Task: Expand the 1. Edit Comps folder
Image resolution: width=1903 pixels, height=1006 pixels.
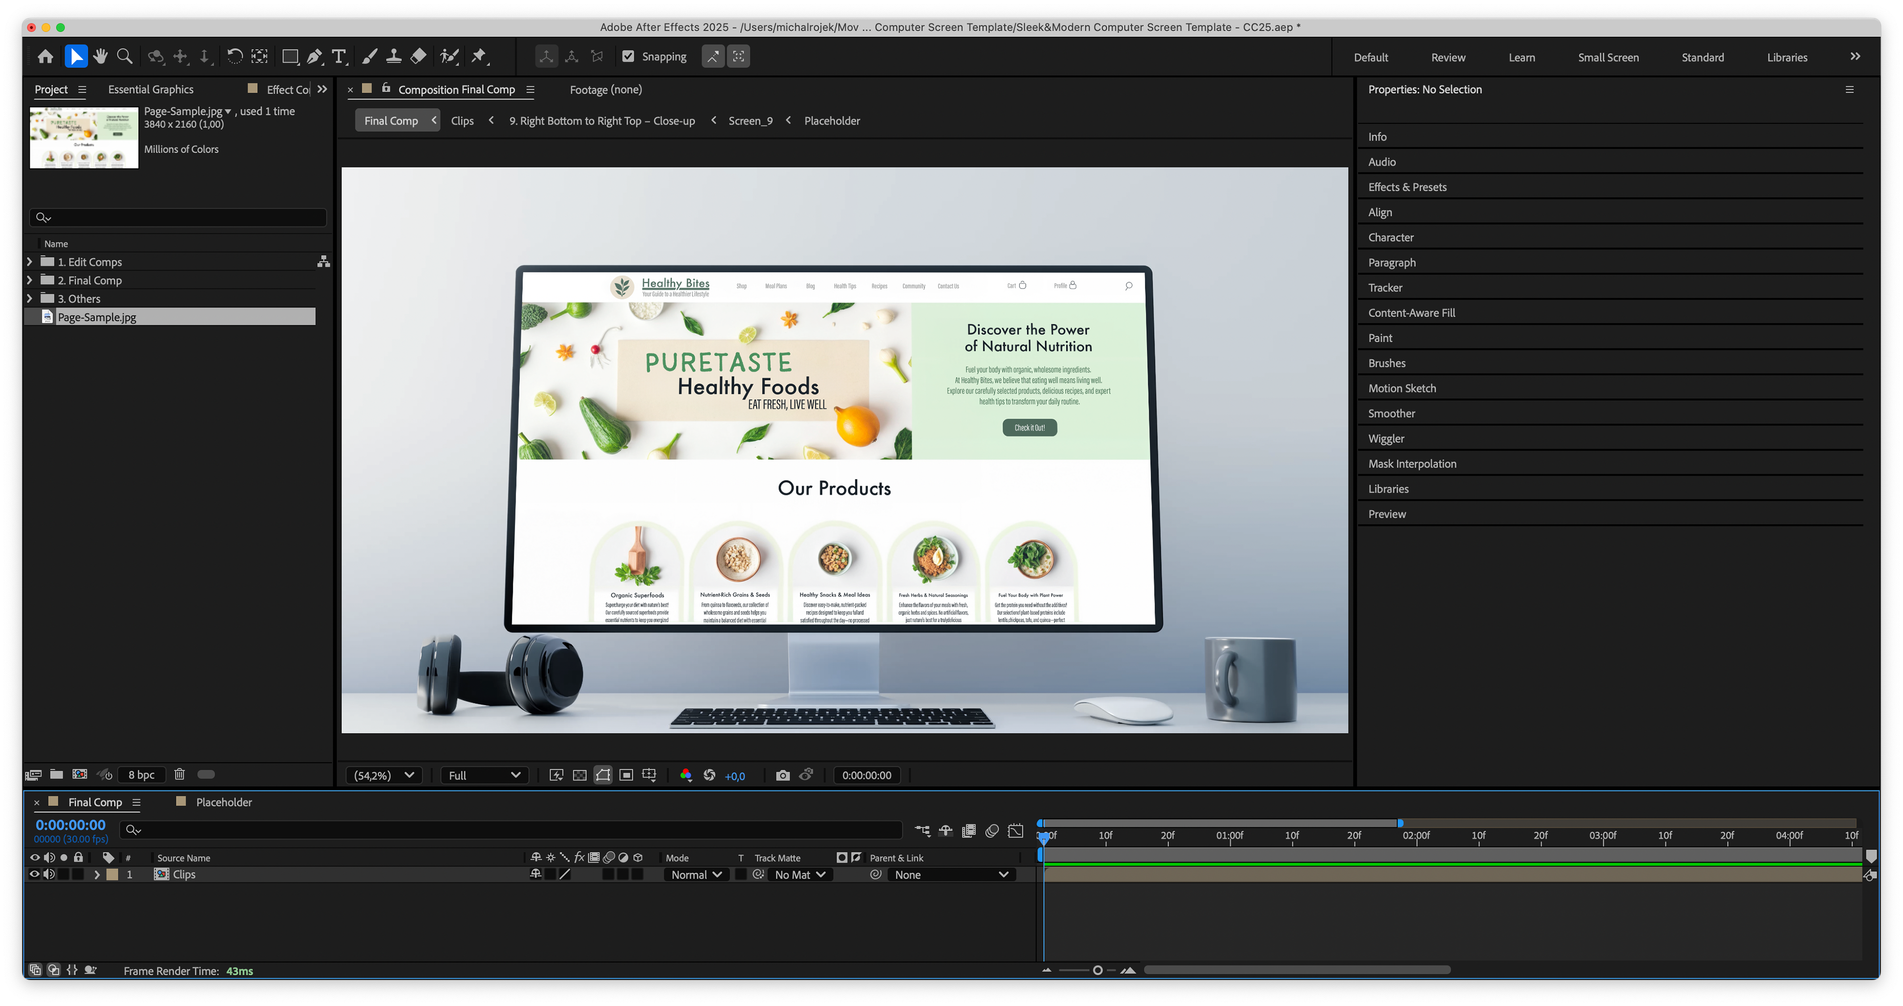Action: click(x=30, y=262)
